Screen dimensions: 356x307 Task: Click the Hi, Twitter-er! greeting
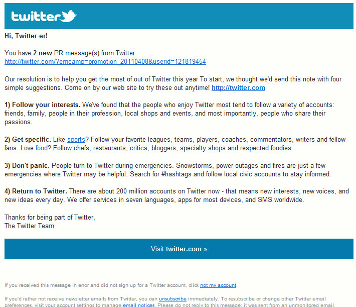tap(26, 36)
